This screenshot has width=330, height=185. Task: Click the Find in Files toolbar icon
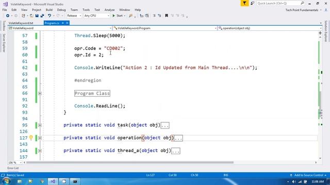[x=130, y=16]
